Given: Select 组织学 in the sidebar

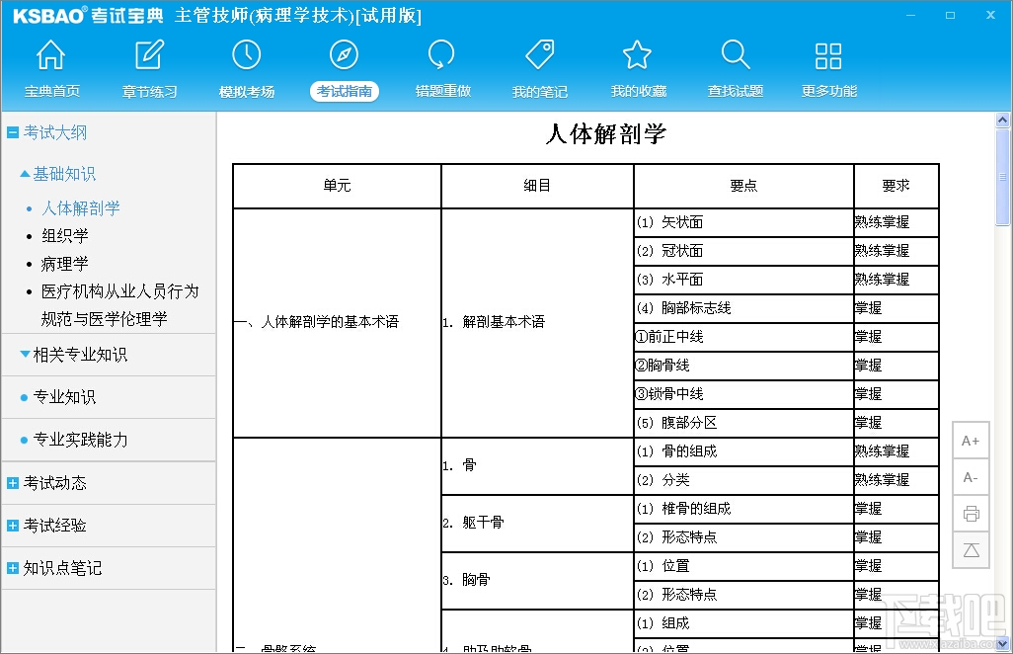Looking at the screenshot, I should pos(64,236).
